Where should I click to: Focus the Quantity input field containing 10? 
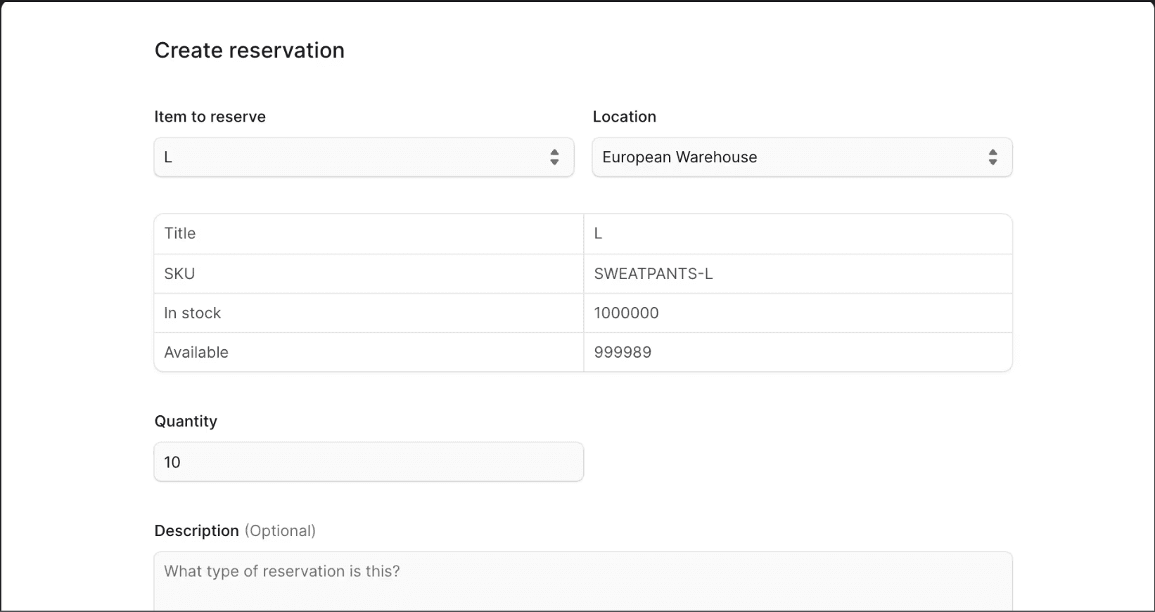pyautogui.click(x=368, y=462)
